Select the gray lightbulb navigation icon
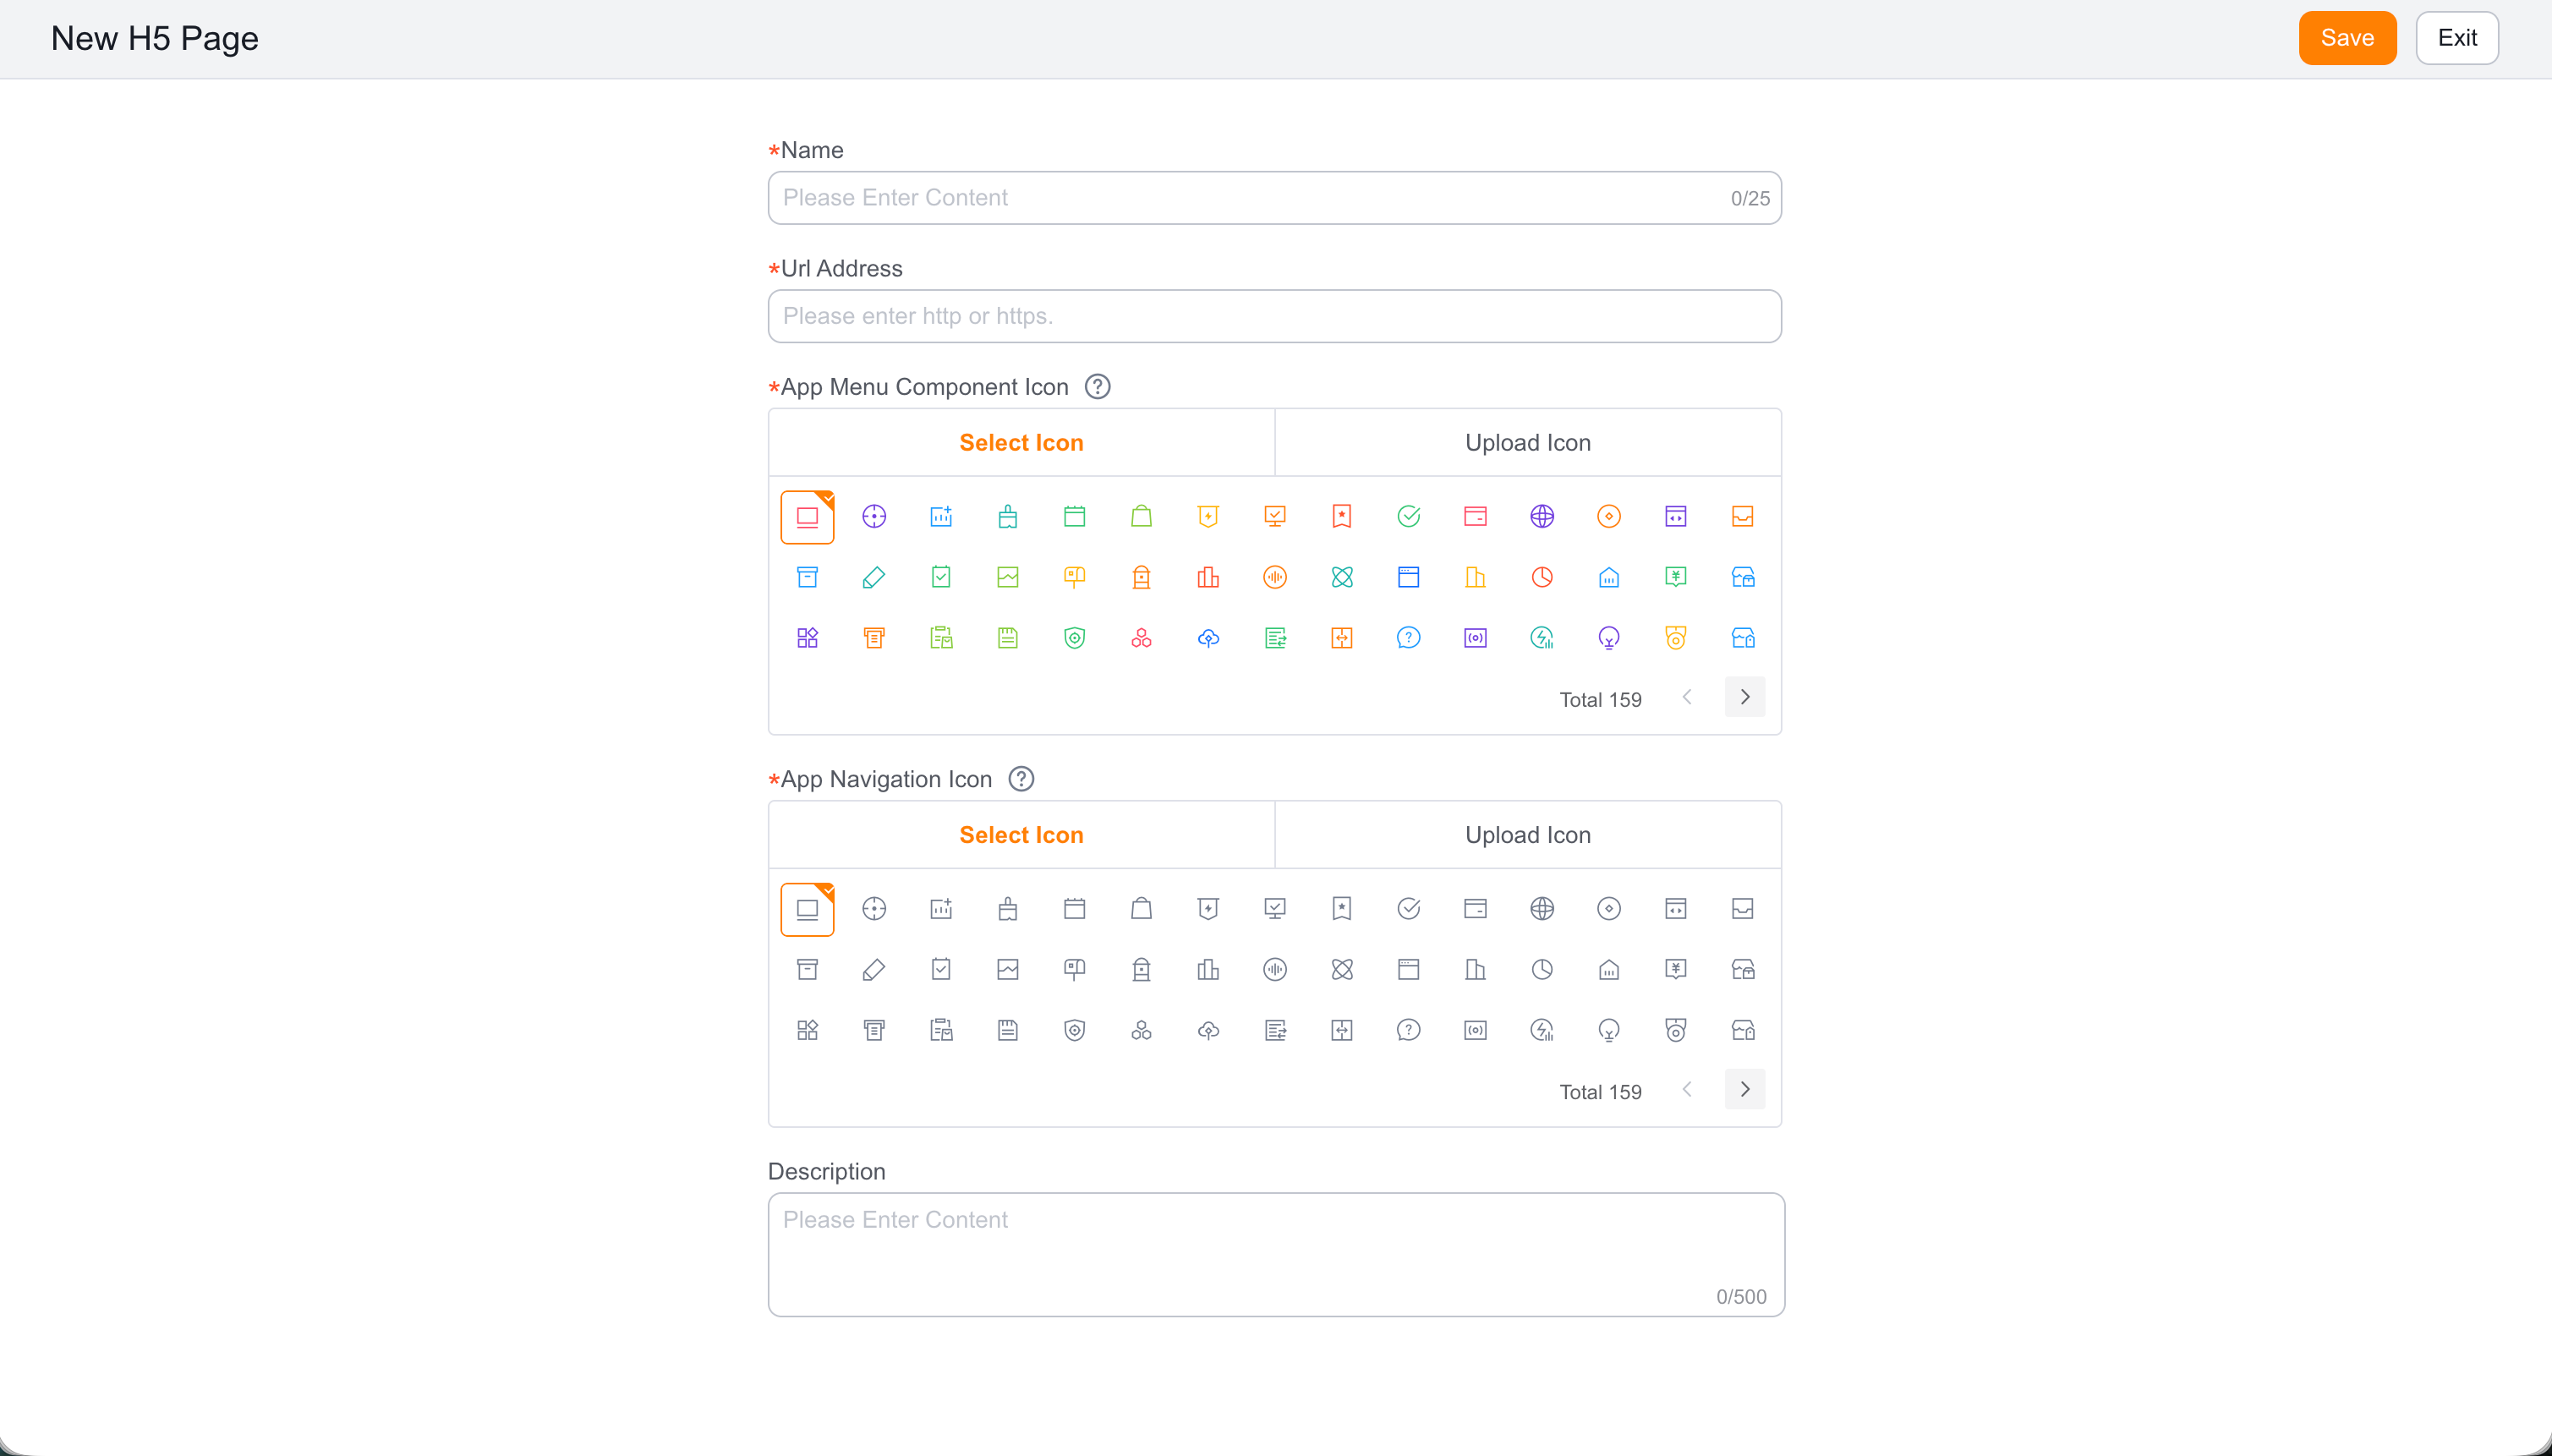Image resolution: width=2552 pixels, height=1456 pixels. (1608, 1030)
